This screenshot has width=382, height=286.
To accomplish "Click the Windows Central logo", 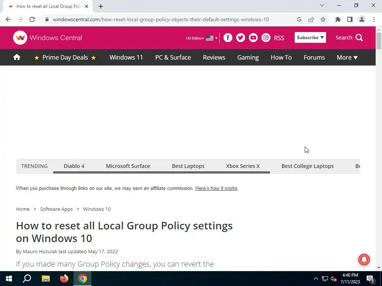I will click(47, 38).
